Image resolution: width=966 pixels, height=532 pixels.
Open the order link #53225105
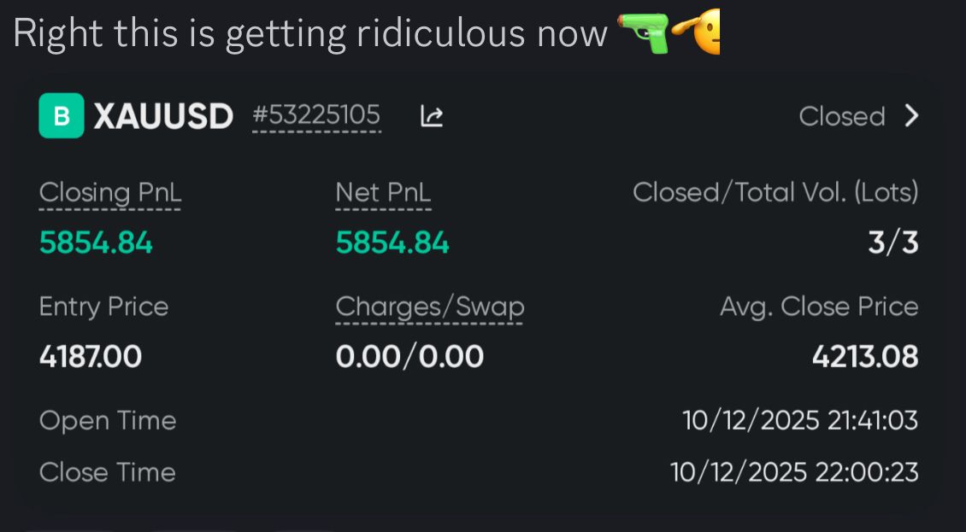pos(315,115)
